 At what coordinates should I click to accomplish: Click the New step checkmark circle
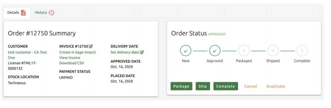[x=186, y=51]
